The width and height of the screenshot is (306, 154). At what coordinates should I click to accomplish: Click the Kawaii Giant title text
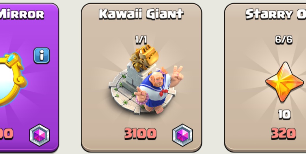pyautogui.click(x=141, y=14)
